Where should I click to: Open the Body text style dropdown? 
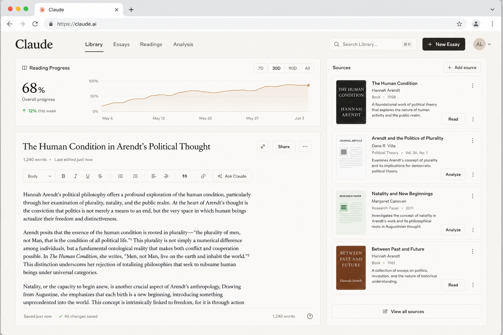click(39, 176)
